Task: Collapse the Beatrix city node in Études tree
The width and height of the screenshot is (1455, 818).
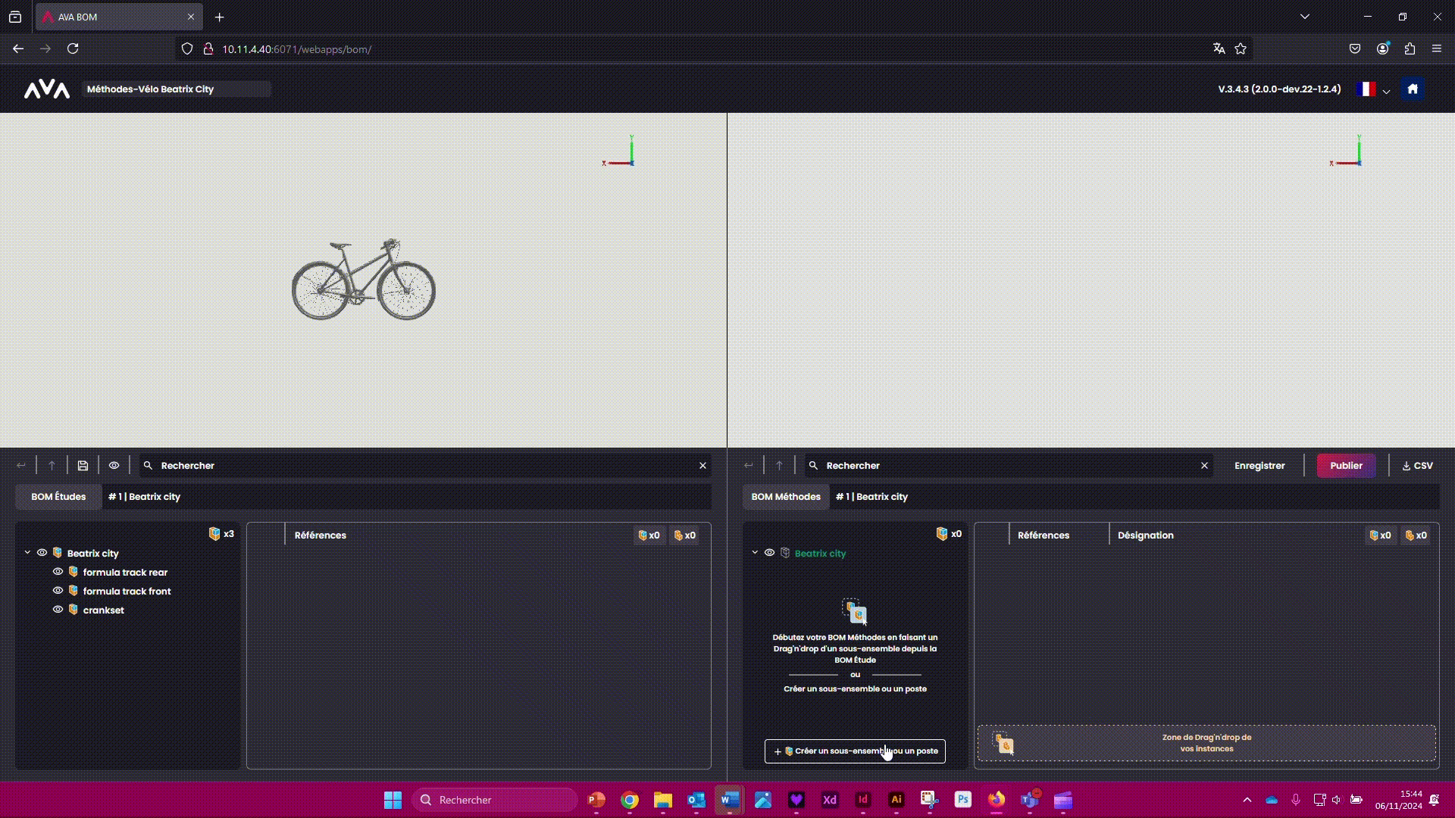Action: (x=27, y=553)
